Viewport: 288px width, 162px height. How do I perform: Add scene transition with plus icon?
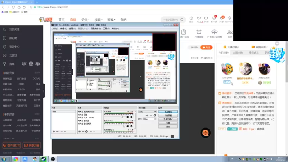coord(147,115)
